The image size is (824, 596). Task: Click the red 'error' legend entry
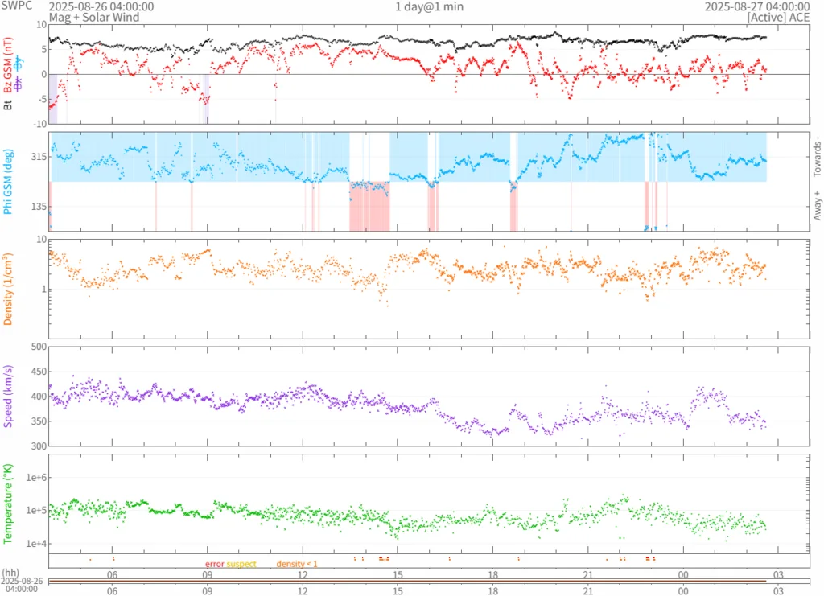coord(214,564)
